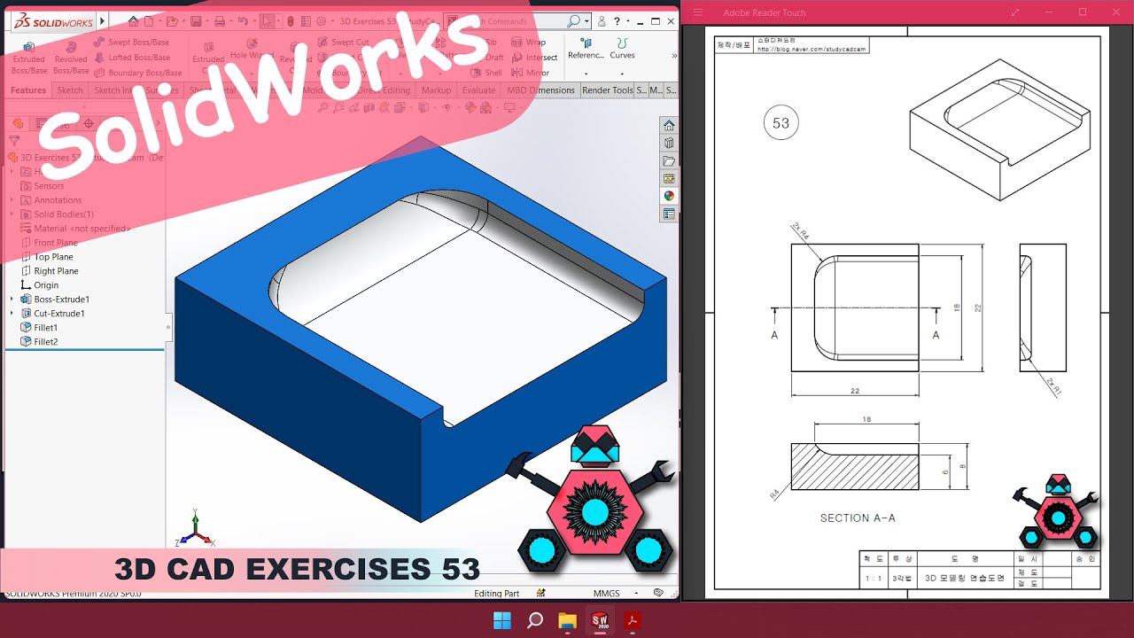The height and width of the screenshot is (638, 1134).
Task: Open File Explorer from the taskbar
Action: 567,620
